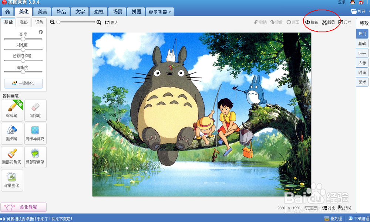Image resolution: width=370 pixels, height=222 pixels.
Task: Click the Weibo login icon
Action: point(361,2)
